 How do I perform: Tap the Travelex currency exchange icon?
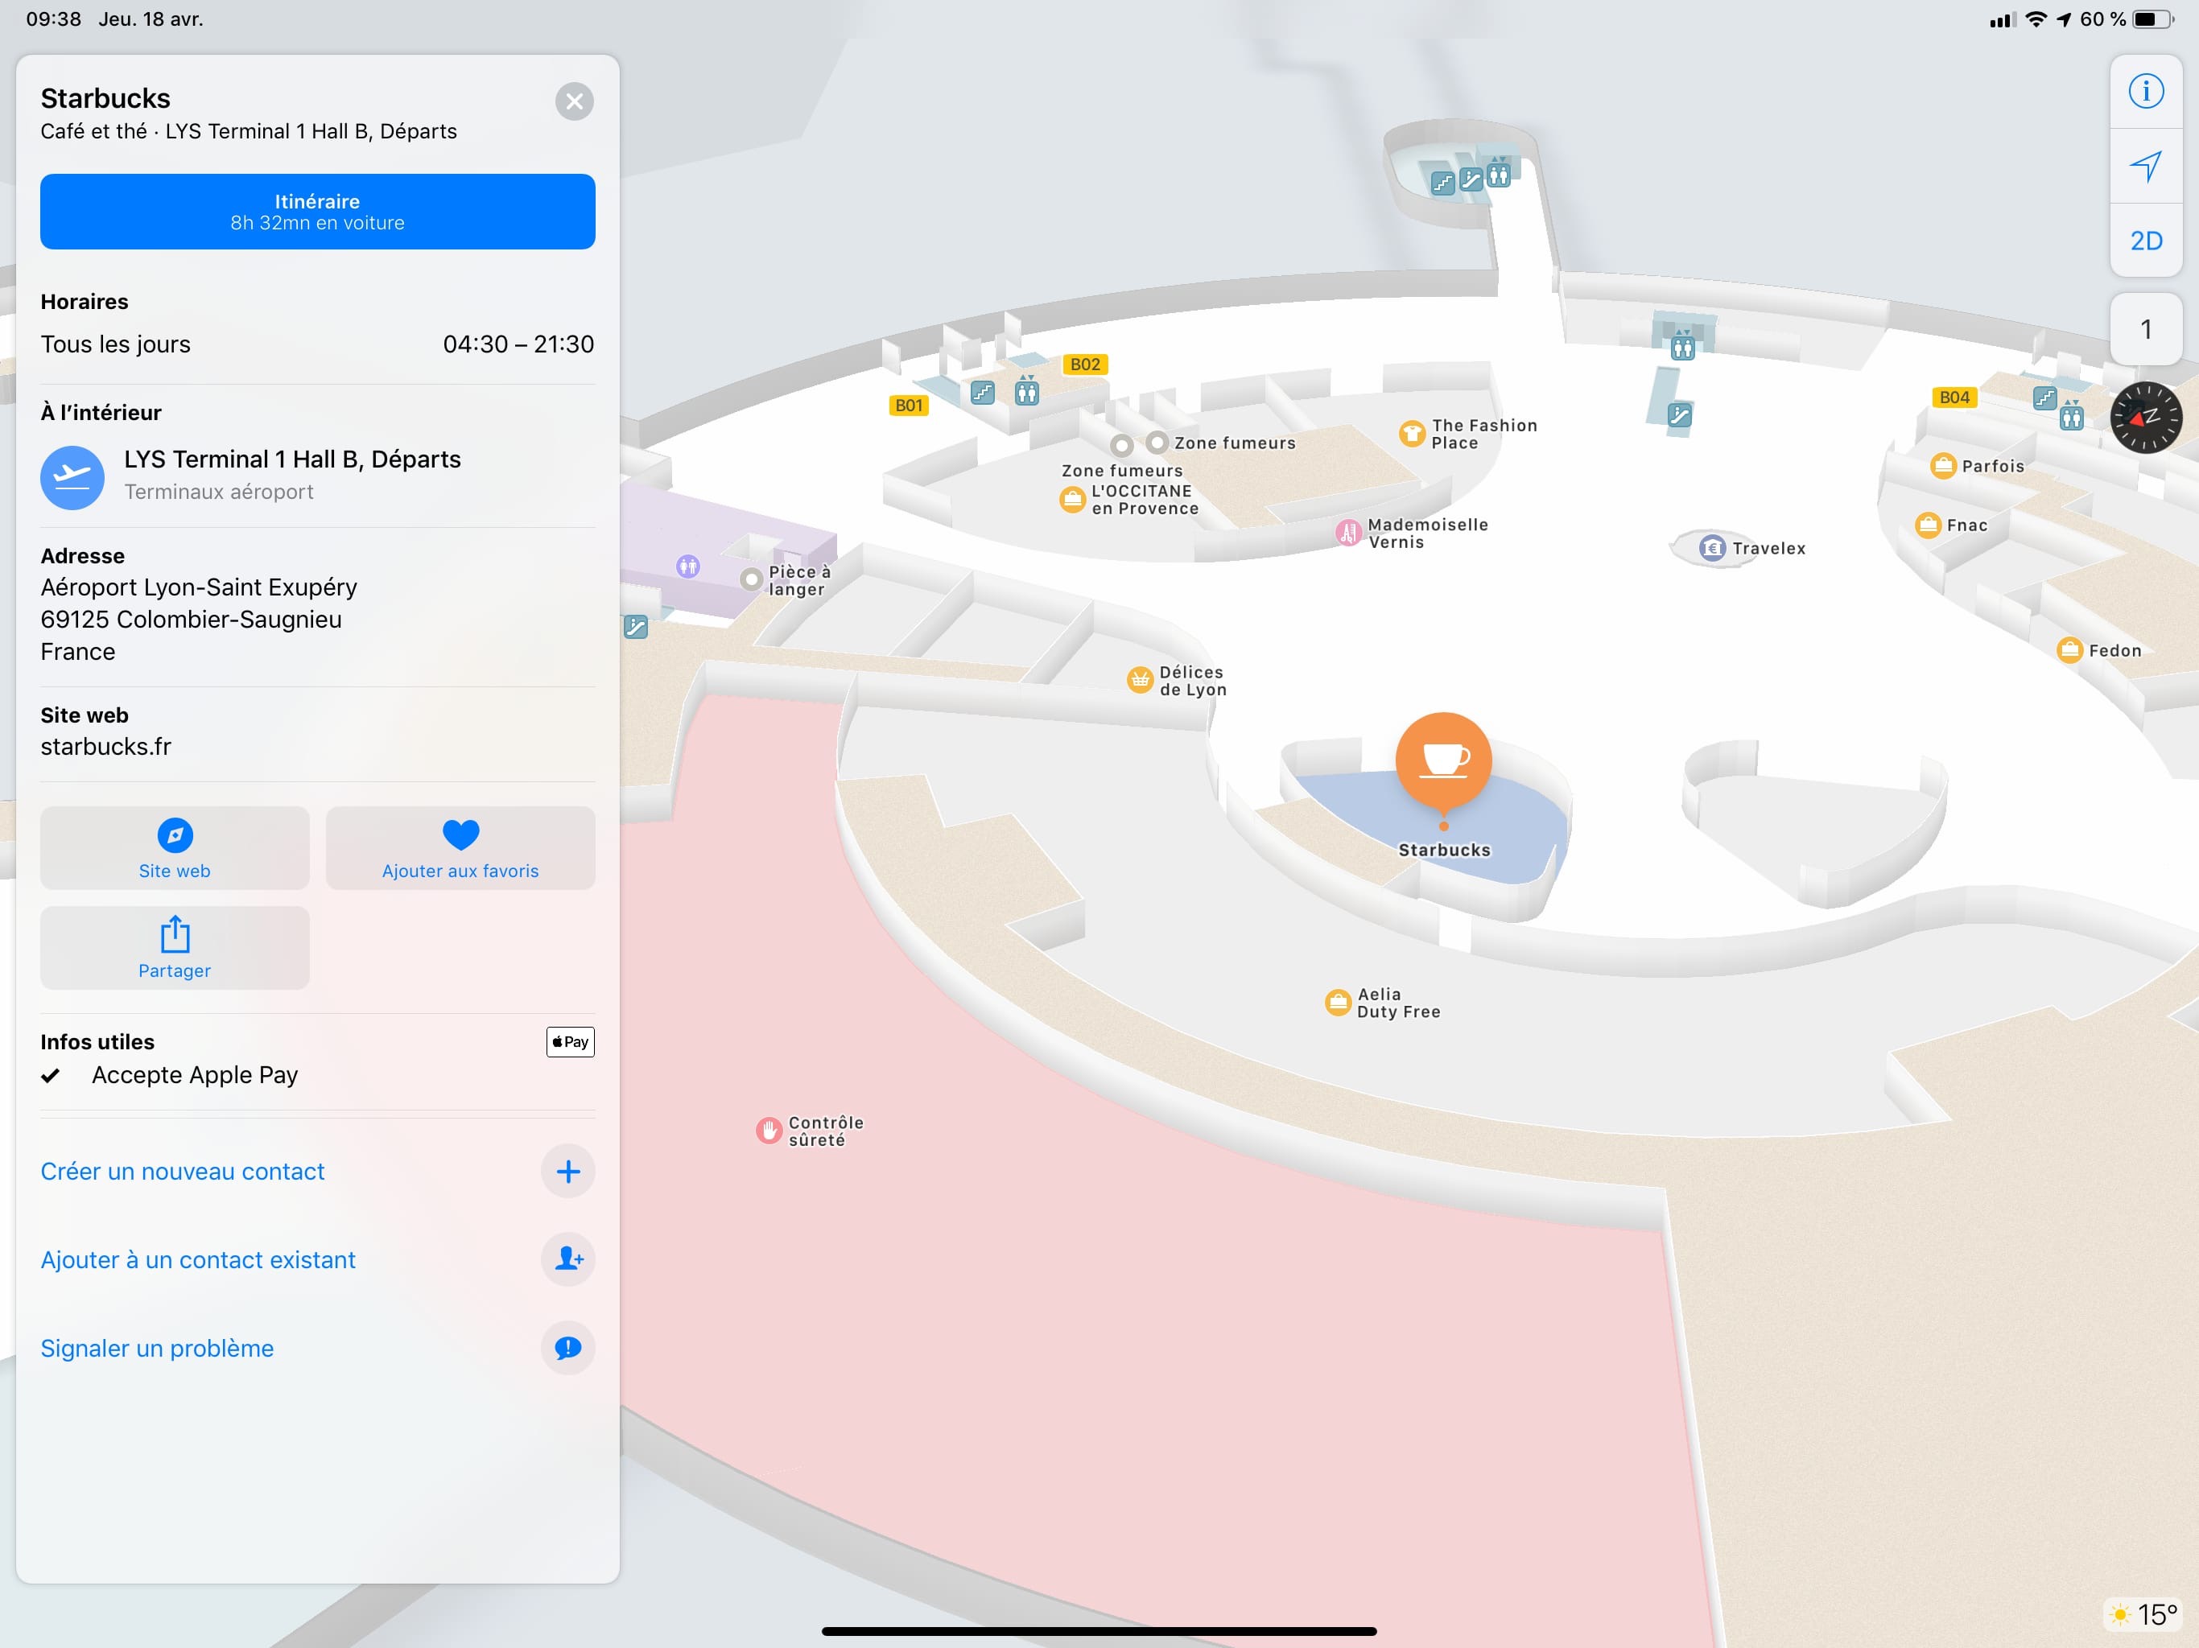[1713, 546]
